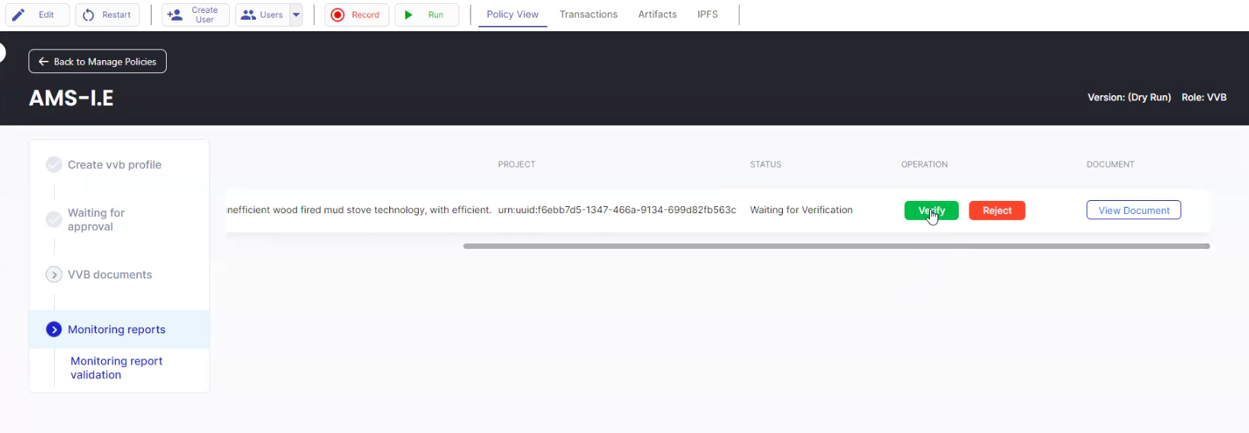The image size is (1249, 433).
Task: Select the Waiting for approval step checkmark
Action: 54,219
